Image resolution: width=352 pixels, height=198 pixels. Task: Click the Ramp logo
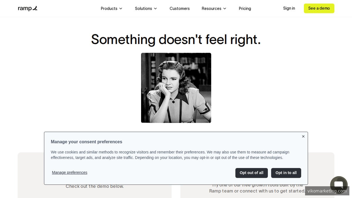28,9
